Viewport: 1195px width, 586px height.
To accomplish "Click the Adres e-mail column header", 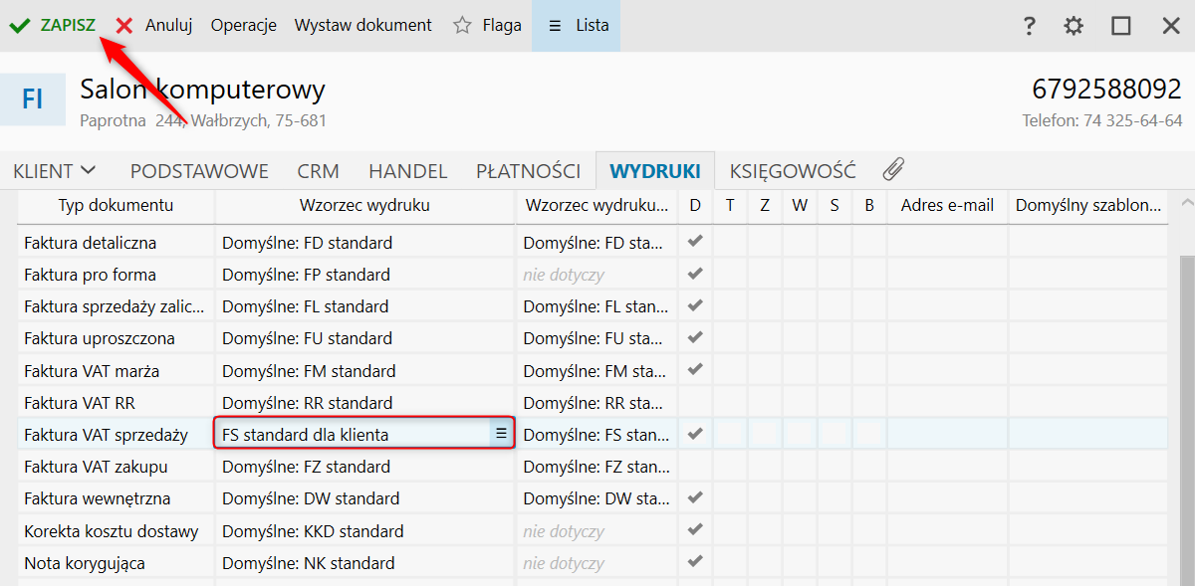I will click(x=947, y=206).
